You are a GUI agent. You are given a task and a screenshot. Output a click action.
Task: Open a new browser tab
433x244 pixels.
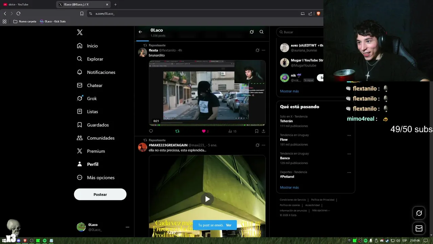[x=115, y=4]
